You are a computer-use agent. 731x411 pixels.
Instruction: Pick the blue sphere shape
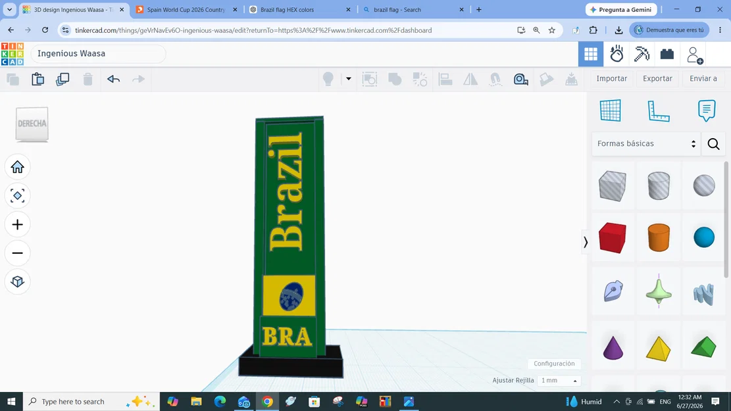click(704, 237)
